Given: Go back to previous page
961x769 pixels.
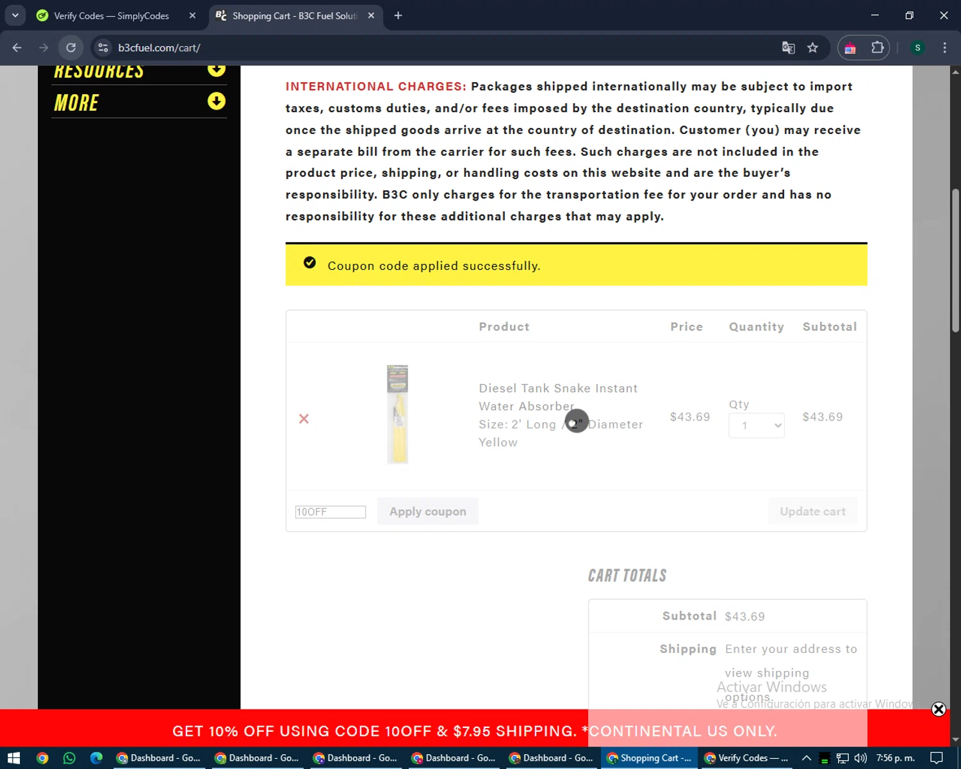Looking at the screenshot, I should [17, 47].
